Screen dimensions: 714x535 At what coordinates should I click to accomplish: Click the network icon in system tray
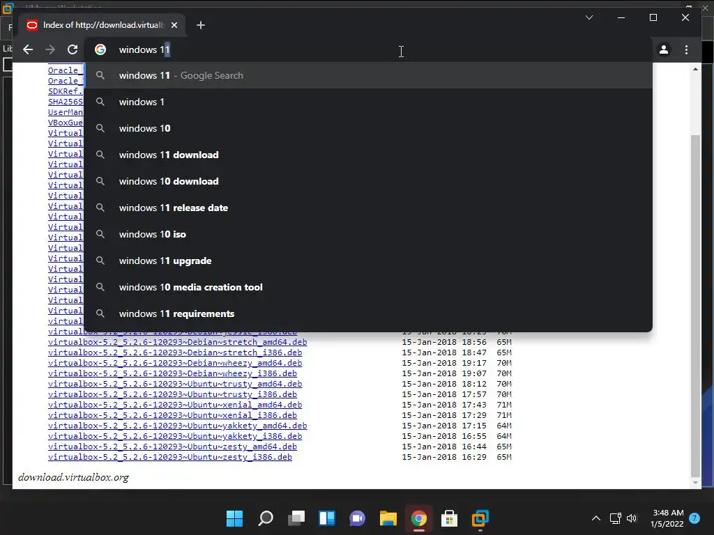pos(615,518)
